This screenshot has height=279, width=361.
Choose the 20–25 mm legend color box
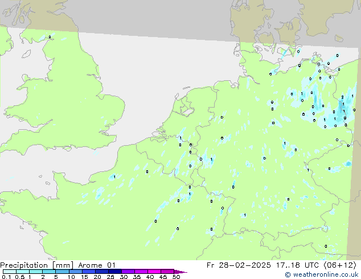tap(101, 272)
